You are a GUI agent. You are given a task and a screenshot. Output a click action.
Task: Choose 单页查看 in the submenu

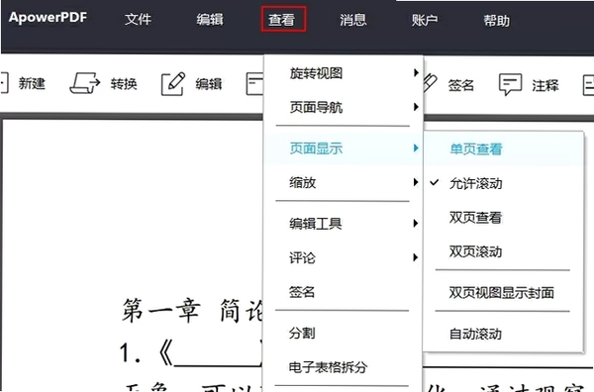(503, 148)
